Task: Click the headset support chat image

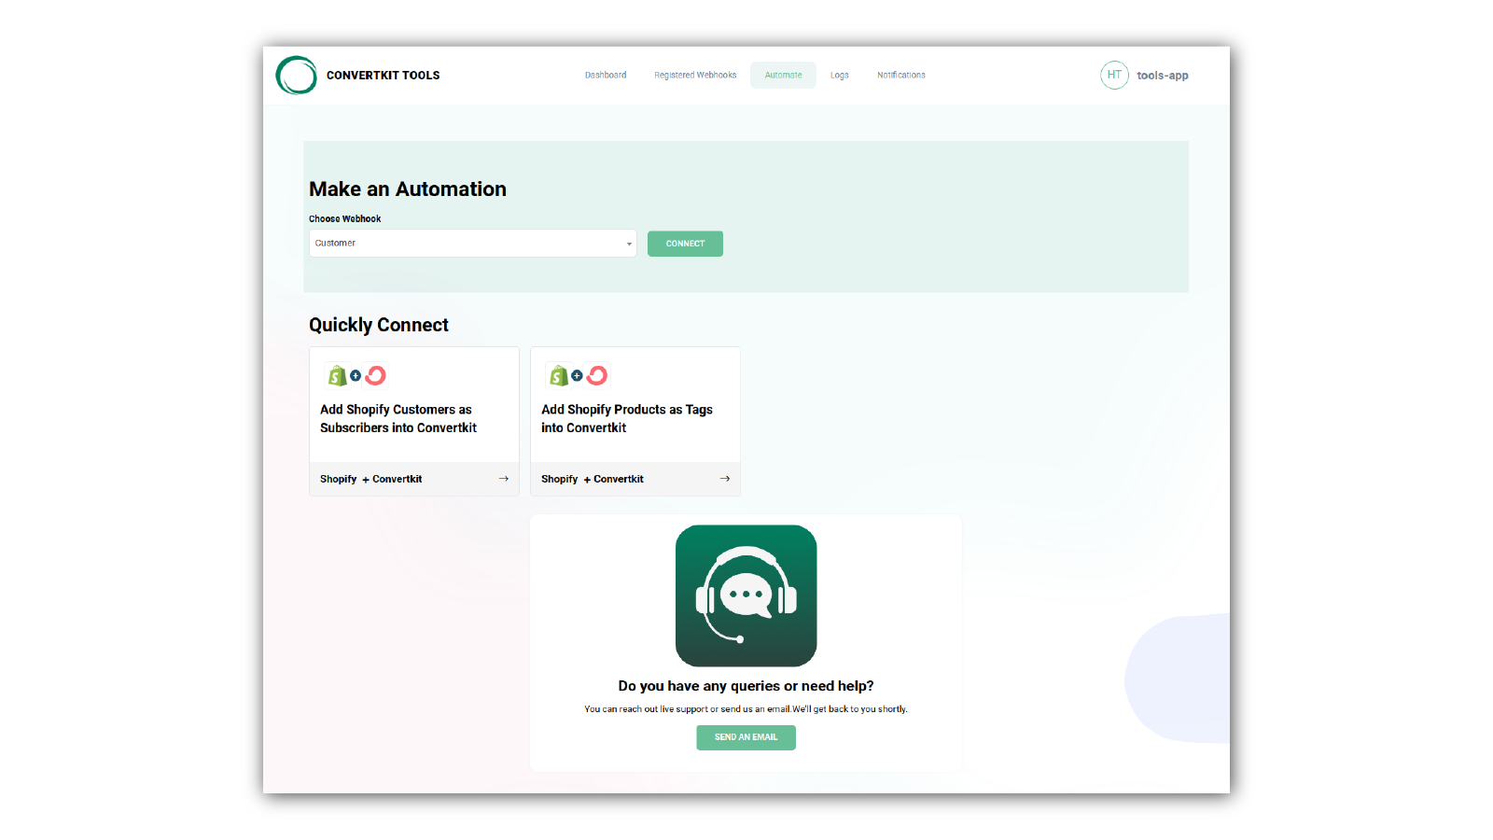Action: 746,595
